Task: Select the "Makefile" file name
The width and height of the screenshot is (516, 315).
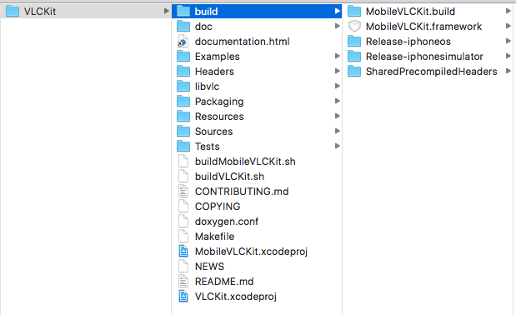Action: [x=214, y=237]
